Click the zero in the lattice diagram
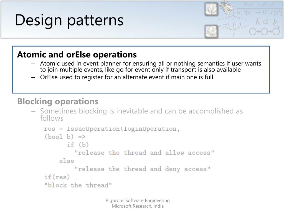This screenshot has height=213, width=284. pyautogui.click(x=234, y=25)
